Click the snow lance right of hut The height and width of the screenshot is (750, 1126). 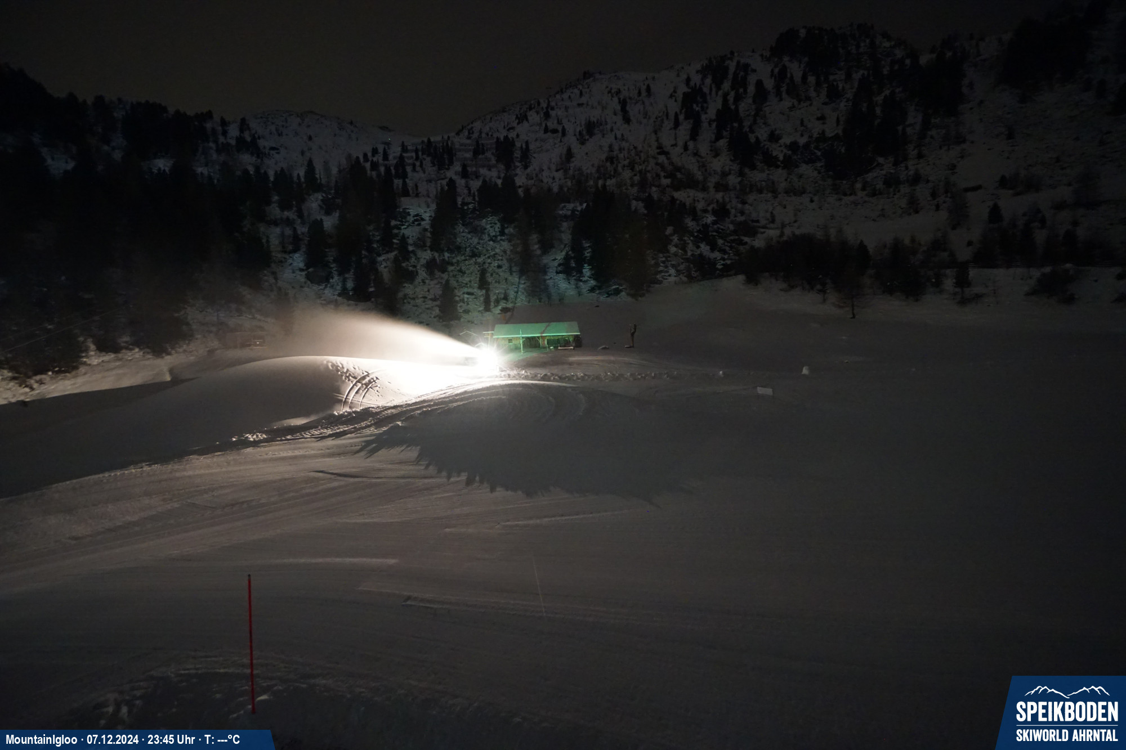633,335
